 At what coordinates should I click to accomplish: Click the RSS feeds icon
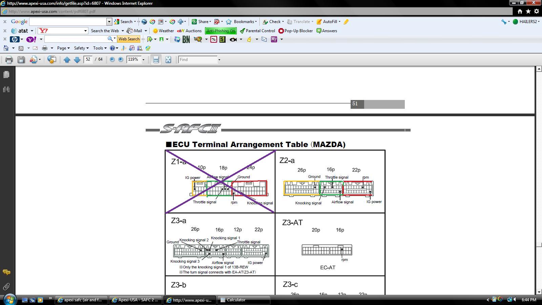coord(21,48)
